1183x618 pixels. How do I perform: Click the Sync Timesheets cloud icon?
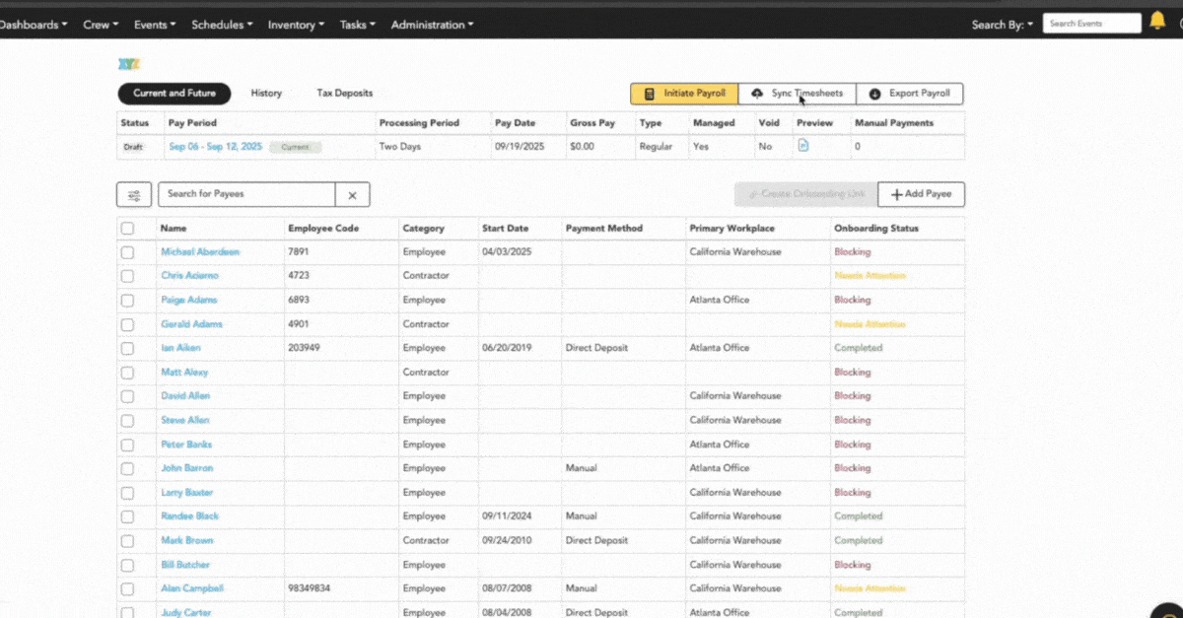[x=757, y=94]
